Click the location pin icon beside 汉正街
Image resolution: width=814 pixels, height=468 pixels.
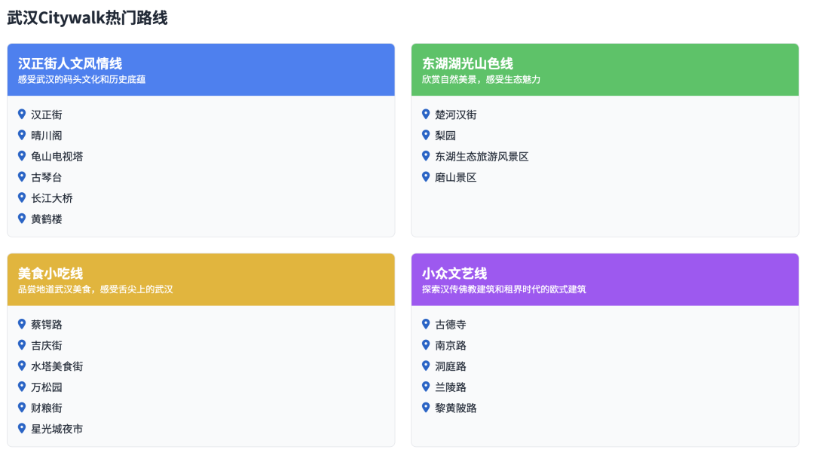(21, 115)
